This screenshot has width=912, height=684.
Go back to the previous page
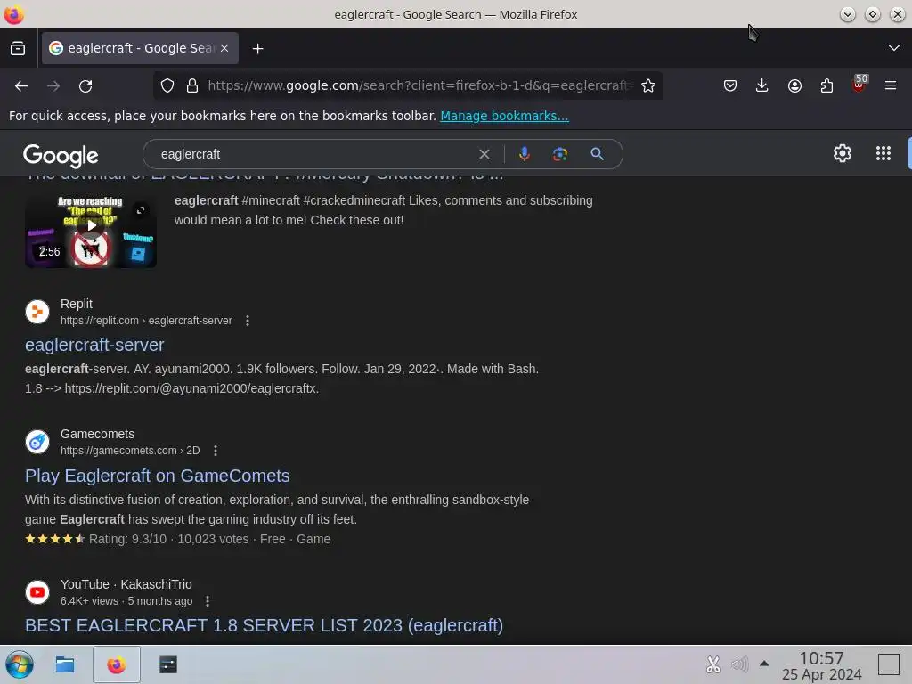tap(21, 86)
